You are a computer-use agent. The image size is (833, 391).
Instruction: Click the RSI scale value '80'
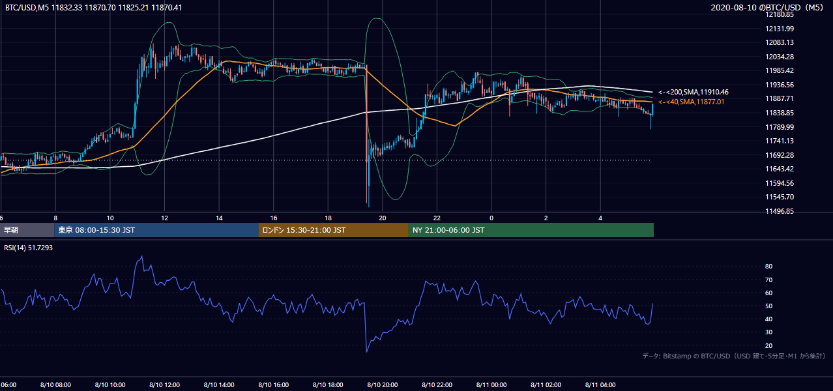tap(768, 267)
